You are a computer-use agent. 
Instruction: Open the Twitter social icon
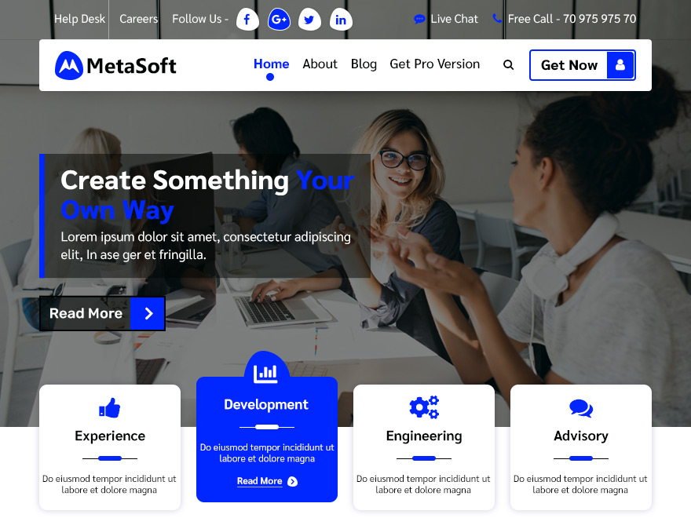[309, 20]
